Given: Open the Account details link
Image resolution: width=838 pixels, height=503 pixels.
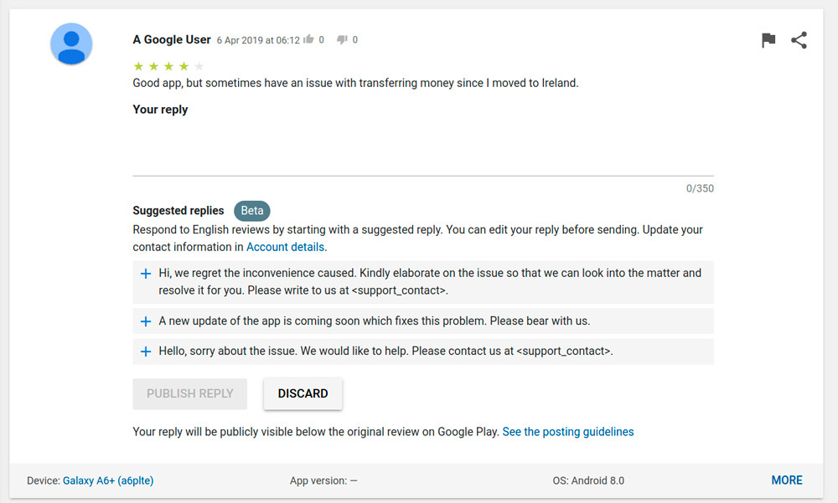Looking at the screenshot, I should pyautogui.click(x=285, y=247).
